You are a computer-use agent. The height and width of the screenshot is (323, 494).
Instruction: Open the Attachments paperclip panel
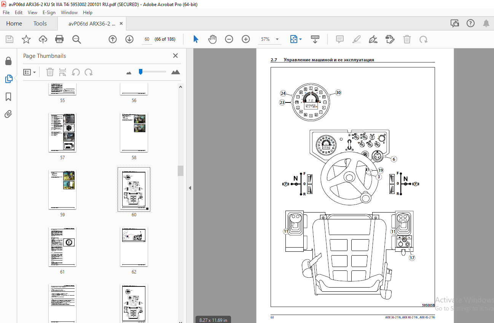click(8, 114)
